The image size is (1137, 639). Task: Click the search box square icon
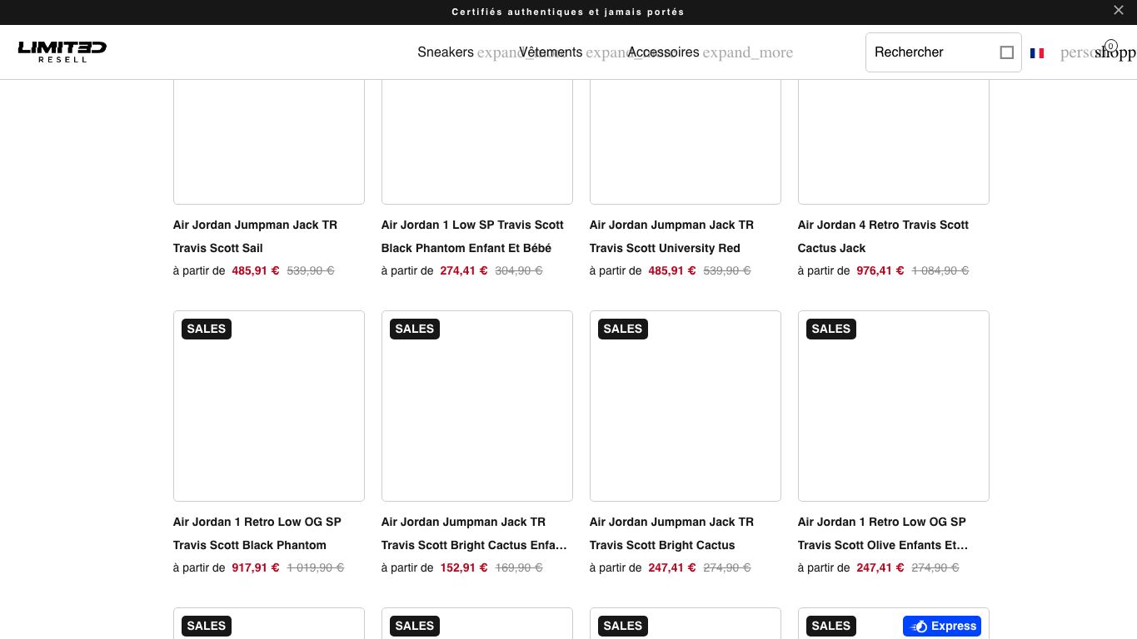click(x=1006, y=52)
